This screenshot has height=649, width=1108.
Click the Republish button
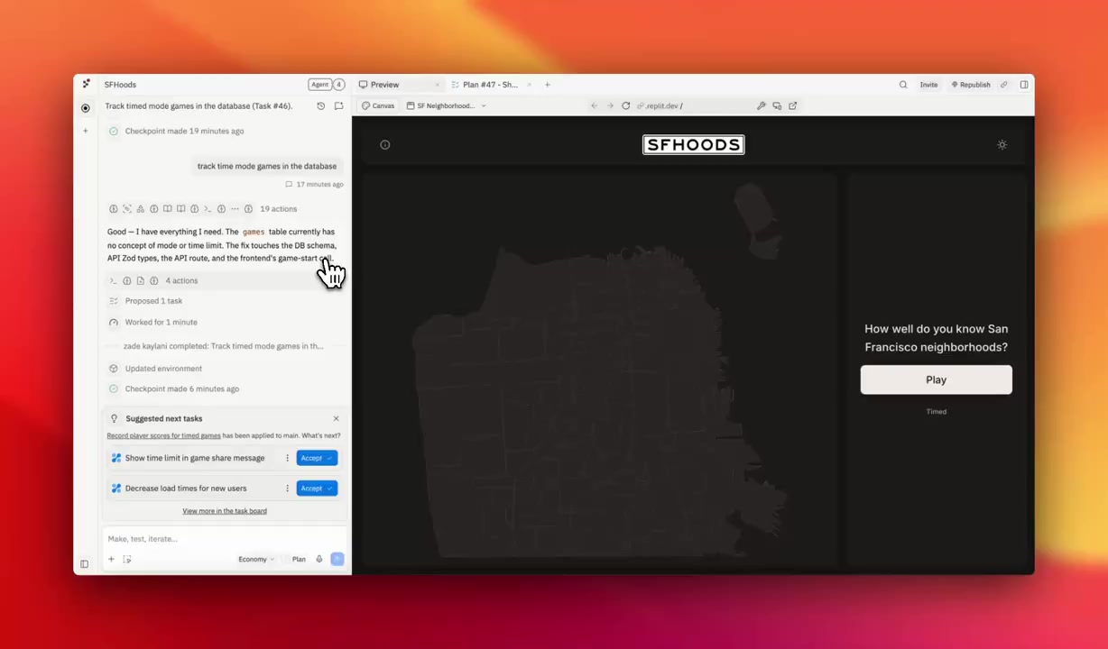coord(971,85)
